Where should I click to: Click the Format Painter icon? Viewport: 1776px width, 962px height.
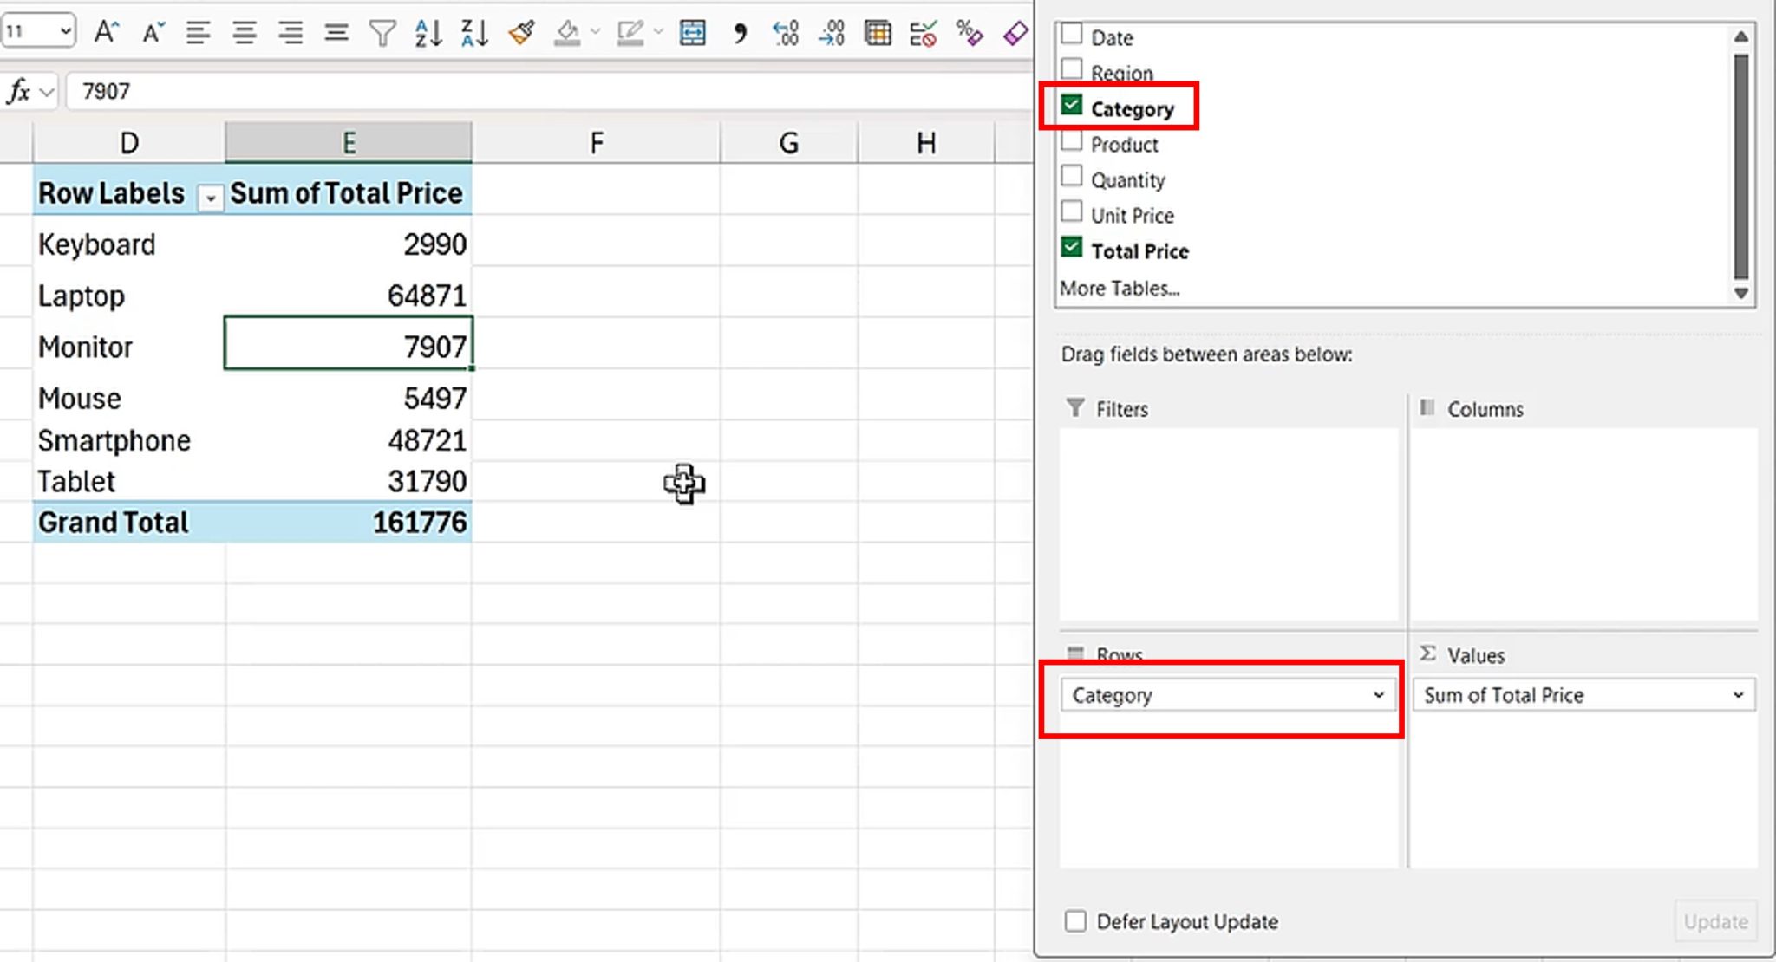pyautogui.click(x=522, y=34)
